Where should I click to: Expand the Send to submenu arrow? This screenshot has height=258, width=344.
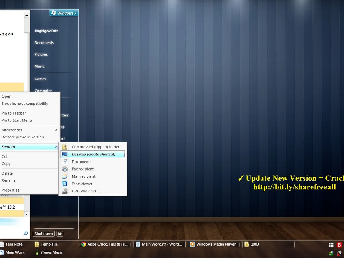pyautogui.click(x=56, y=147)
